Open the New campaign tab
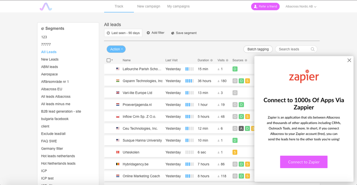Image resolution: width=357 pixels, height=185 pixels. point(148,6)
